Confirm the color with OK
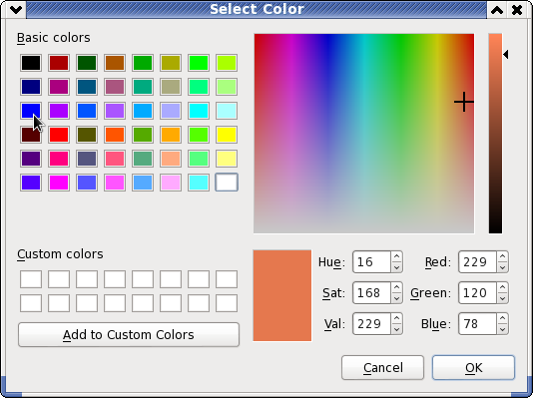 pos(473,367)
